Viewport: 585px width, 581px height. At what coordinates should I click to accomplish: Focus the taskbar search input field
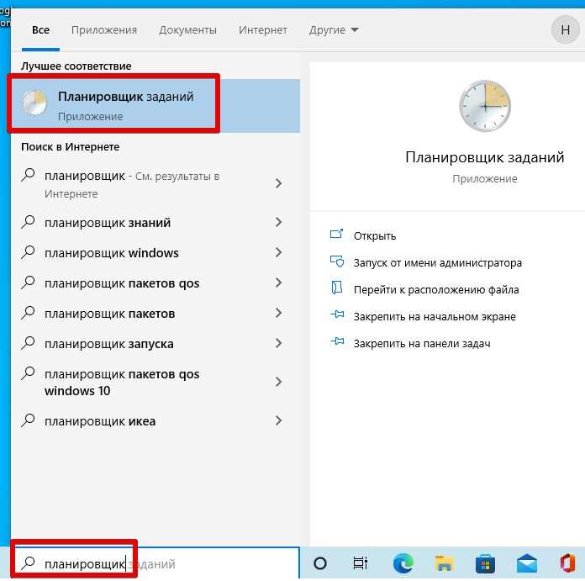(x=155, y=563)
